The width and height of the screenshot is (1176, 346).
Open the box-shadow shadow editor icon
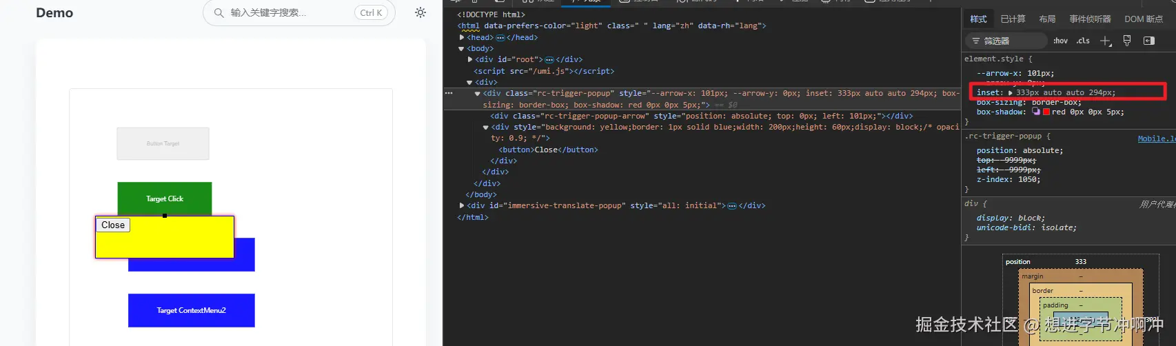[1035, 112]
